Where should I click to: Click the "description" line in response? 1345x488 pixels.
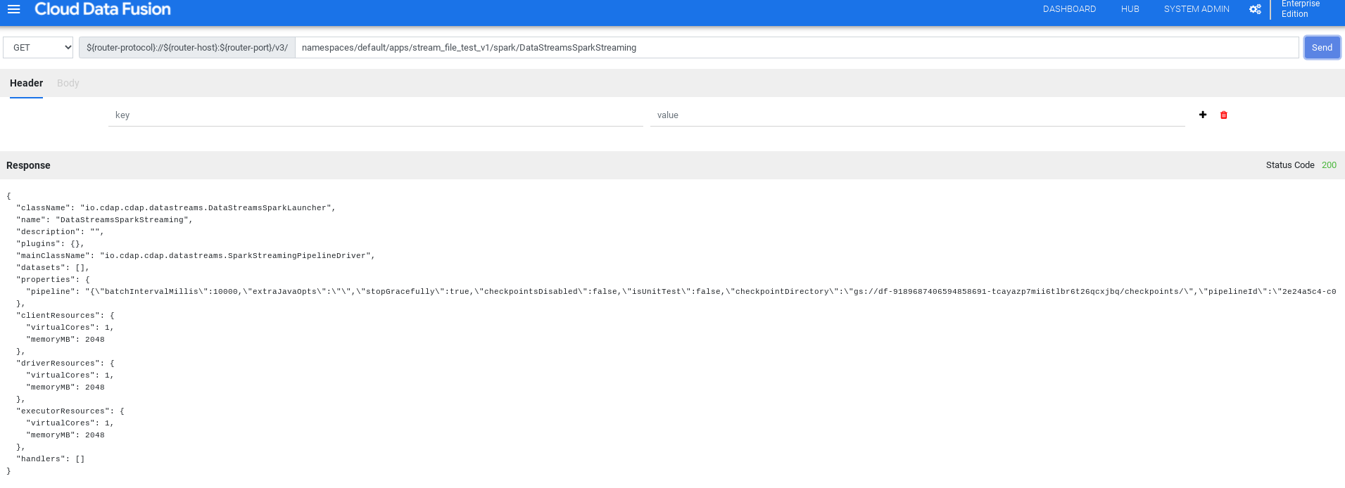coord(60,232)
